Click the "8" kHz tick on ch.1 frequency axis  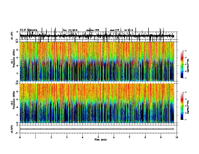click(18, 50)
